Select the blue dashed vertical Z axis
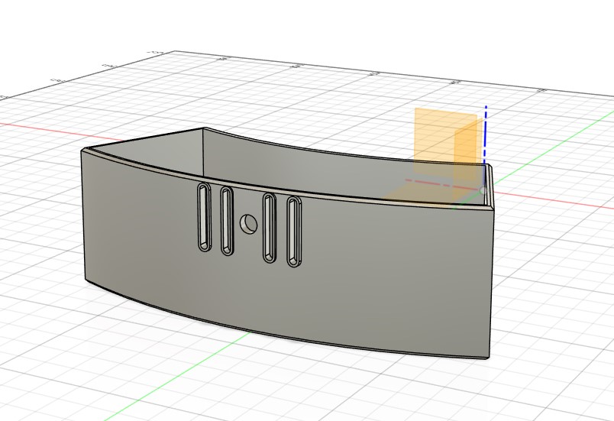 click(486, 135)
